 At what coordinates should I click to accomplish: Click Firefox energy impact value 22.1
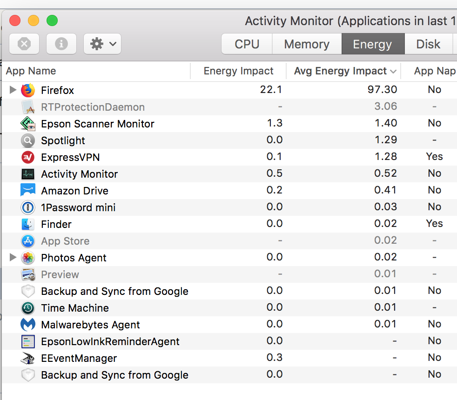[271, 89]
